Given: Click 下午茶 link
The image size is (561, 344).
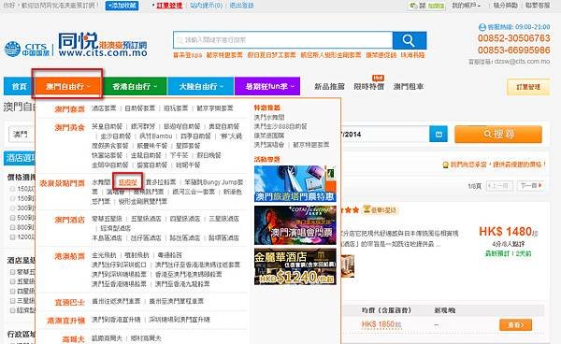Looking at the screenshot, I should click(x=179, y=155).
